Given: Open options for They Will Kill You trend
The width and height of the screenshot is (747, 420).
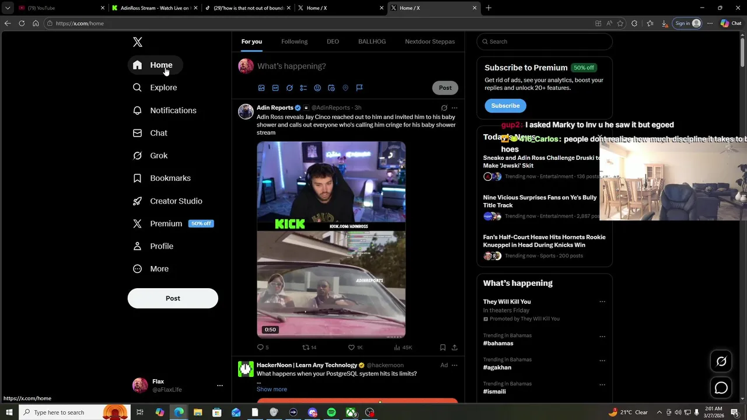Looking at the screenshot, I should click(x=602, y=302).
